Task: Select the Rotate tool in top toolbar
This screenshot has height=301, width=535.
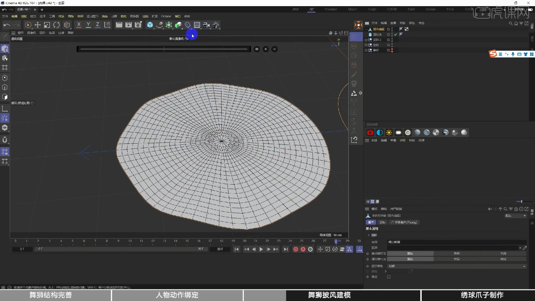Action: 57,25
